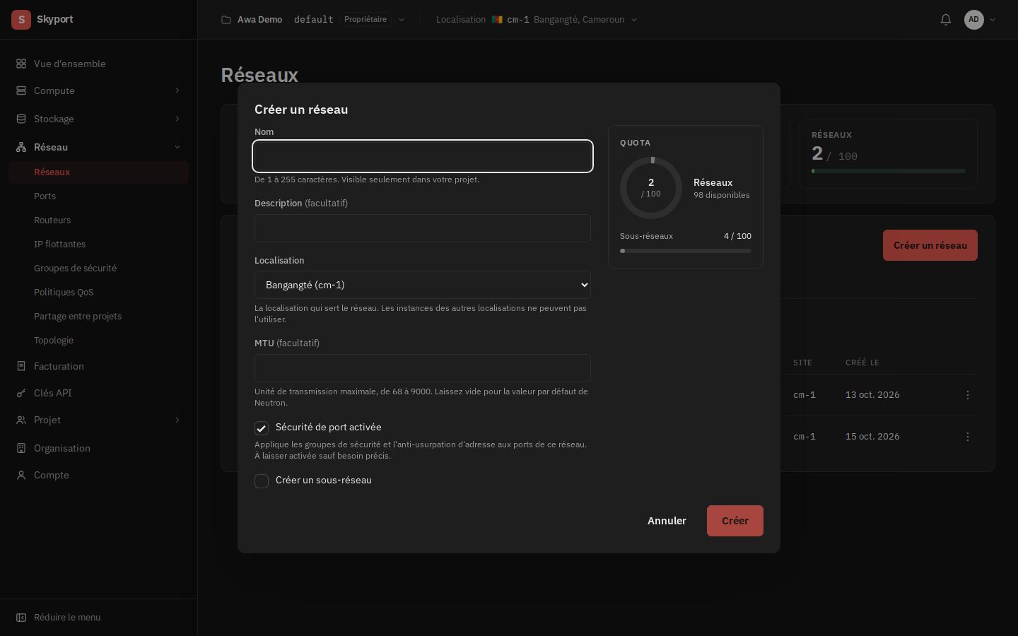Click the AD user avatar

pyautogui.click(x=973, y=20)
